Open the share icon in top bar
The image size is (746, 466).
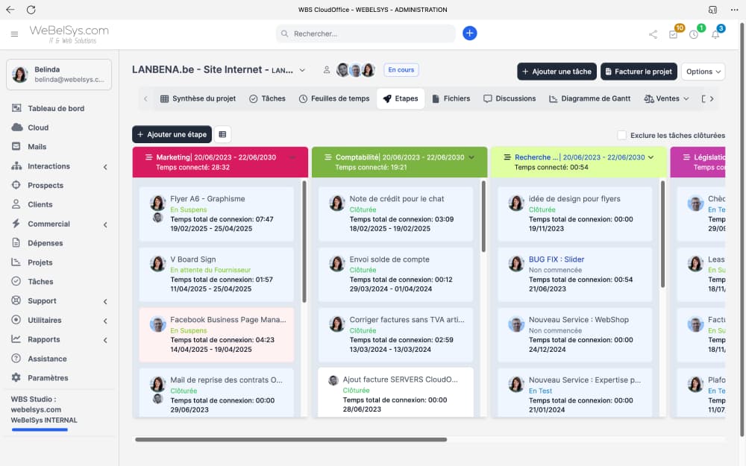point(653,34)
